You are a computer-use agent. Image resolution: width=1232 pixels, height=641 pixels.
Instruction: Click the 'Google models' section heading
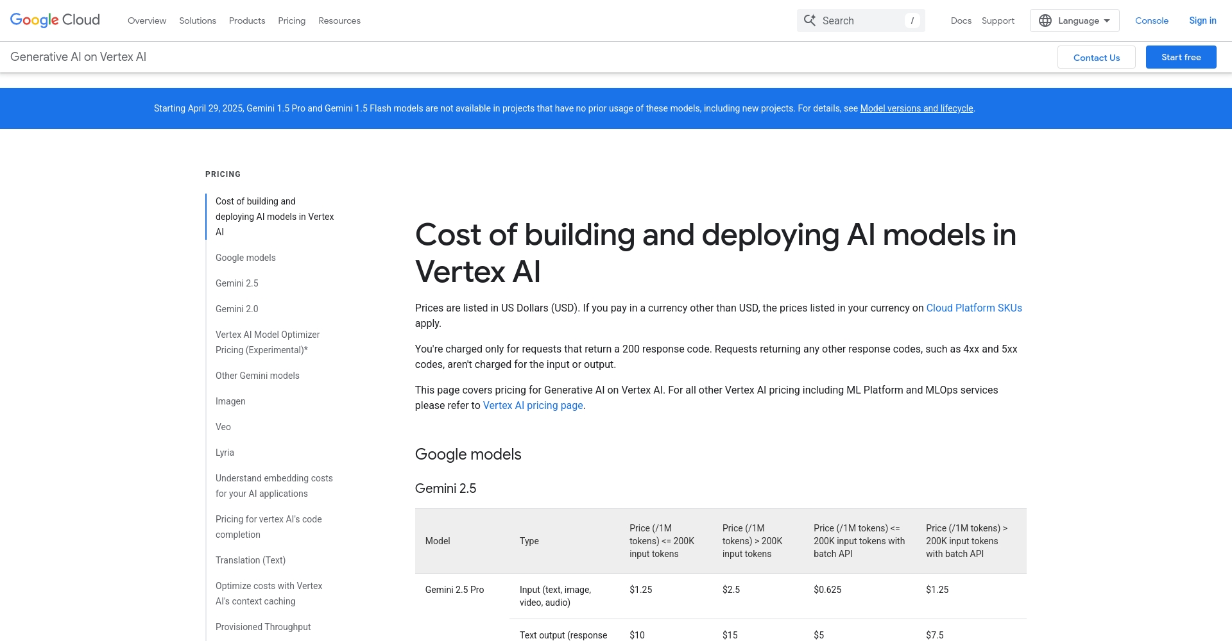pyautogui.click(x=468, y=454)
